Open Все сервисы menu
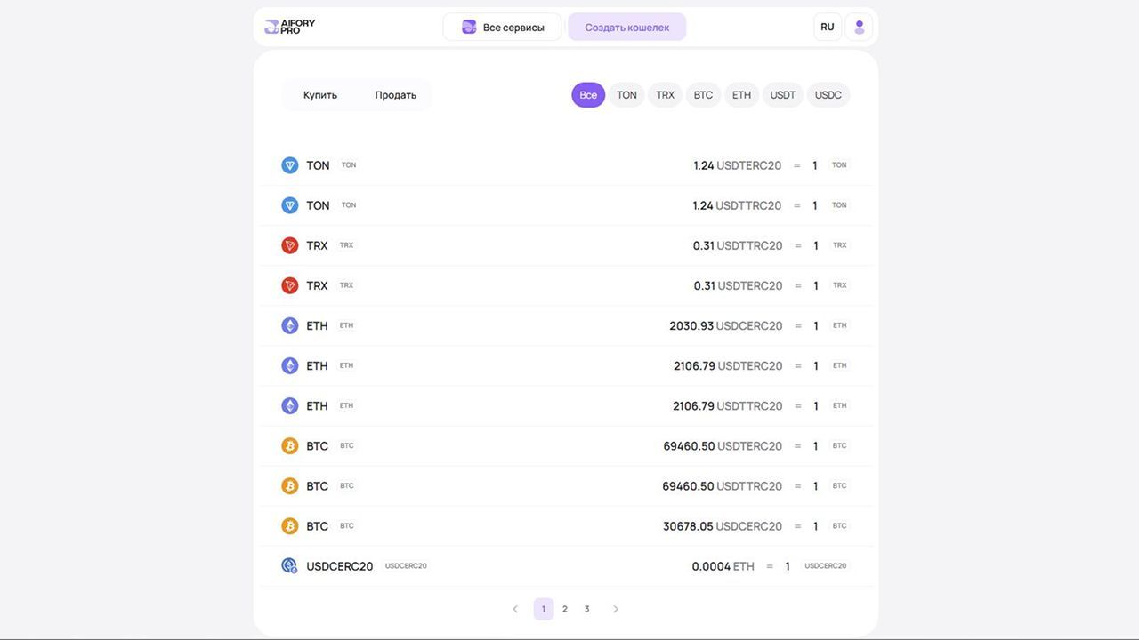The image size is (1139, 640). tap(503, 27)
